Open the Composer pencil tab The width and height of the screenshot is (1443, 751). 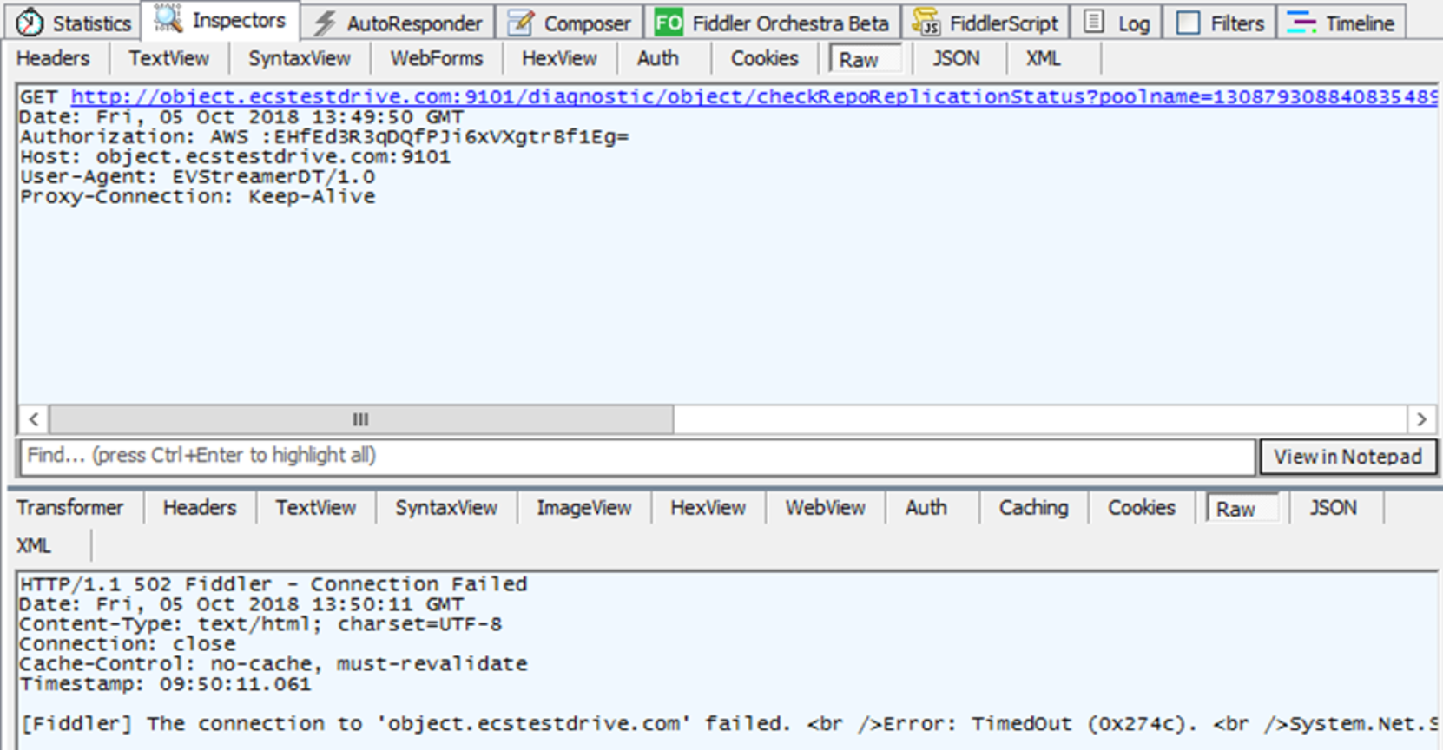point(570,23)
